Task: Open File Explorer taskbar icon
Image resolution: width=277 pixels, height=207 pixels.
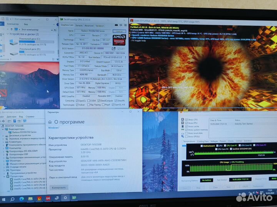Action: coord(30,199)
